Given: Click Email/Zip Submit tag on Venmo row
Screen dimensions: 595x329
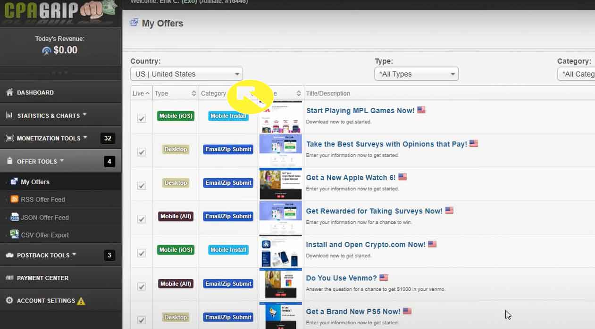Looking at the screenshot, I should point(228,284).
